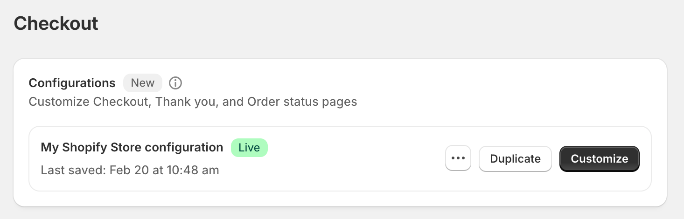Click the Checkout page heading
The height and width of the screenshot is (219, 684).
pos(56,23)
